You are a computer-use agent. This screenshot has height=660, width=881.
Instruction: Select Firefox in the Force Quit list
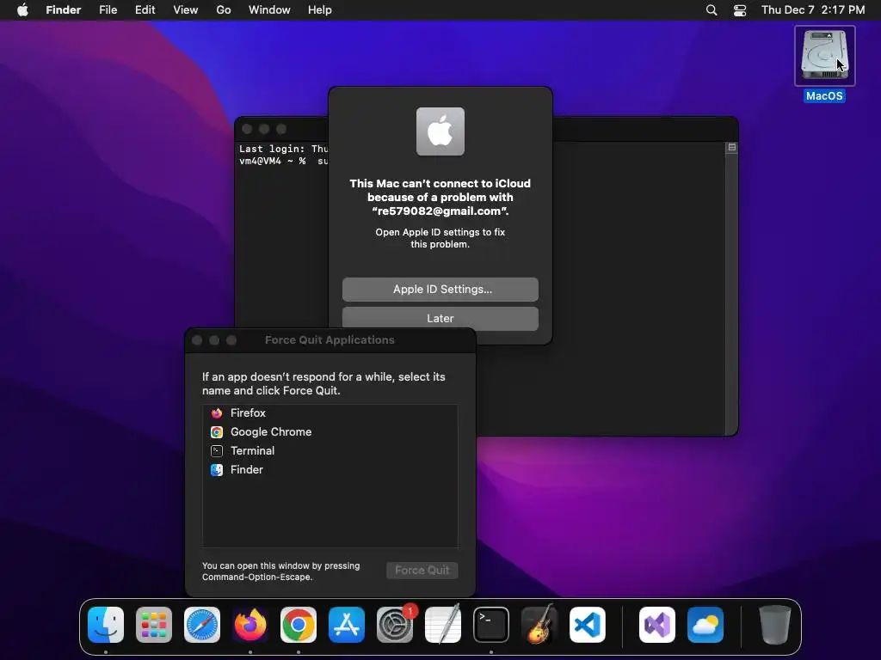pyautogui.click(x=330, y=413)
